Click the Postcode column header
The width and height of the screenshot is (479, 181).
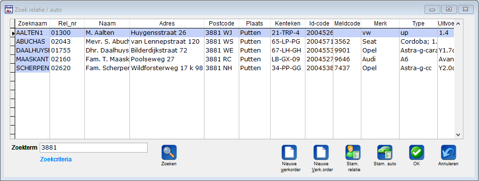click(222, 24)
